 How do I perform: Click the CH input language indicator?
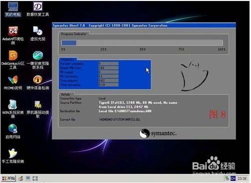(233, 179)
